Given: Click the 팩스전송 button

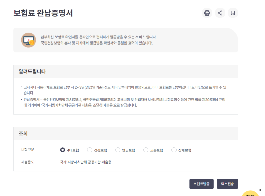Looking at the screenshot, I should coord(227,184).
